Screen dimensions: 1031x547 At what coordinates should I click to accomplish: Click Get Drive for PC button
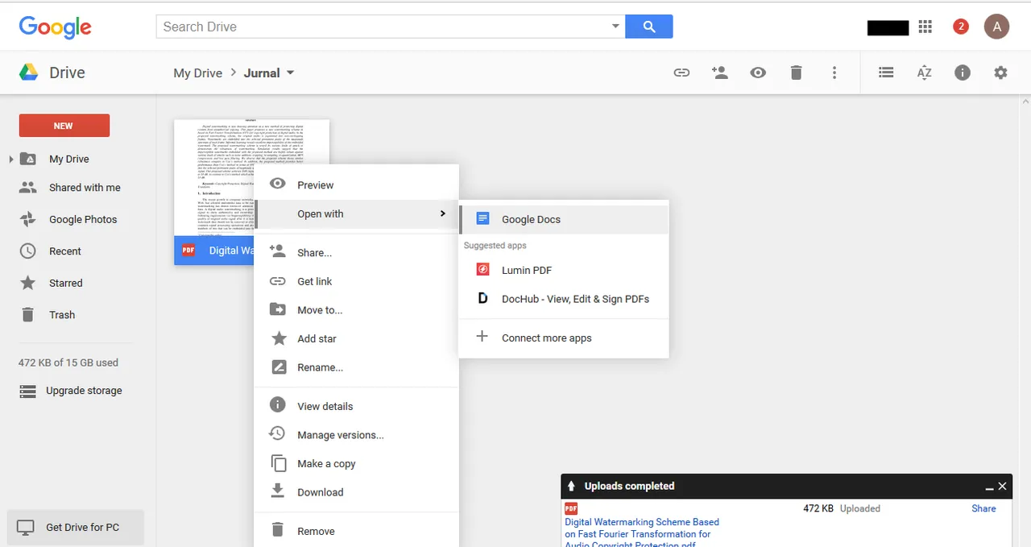pos(75,528)
